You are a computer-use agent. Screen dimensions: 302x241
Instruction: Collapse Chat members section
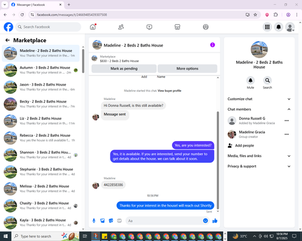pyautogui.click(x=259, y=109)
